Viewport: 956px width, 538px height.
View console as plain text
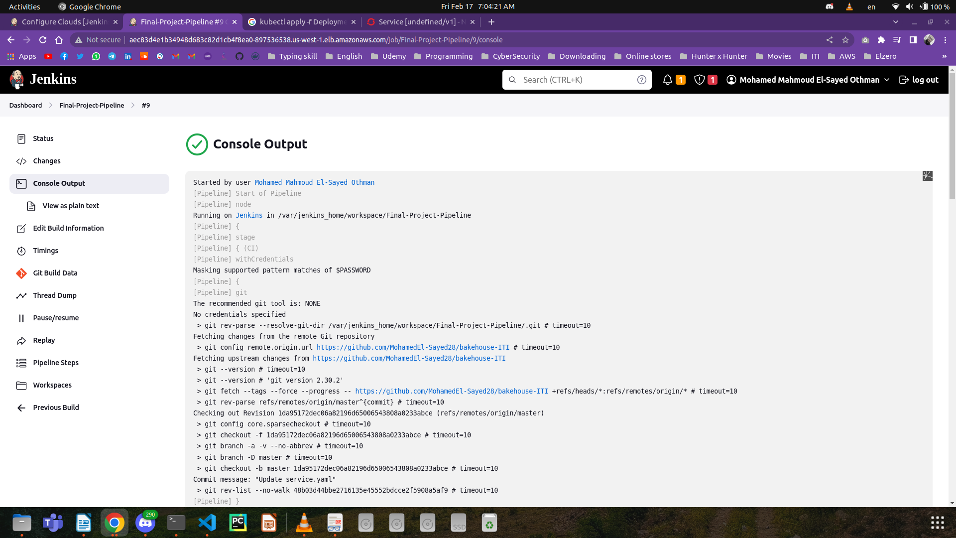coord(71,206)
